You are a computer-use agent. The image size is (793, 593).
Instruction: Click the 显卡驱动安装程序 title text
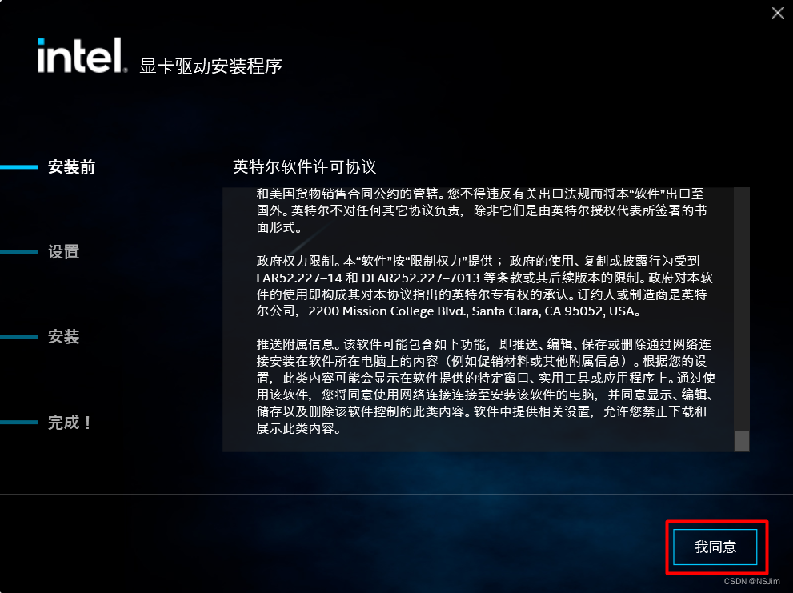[x=210, y=66]
